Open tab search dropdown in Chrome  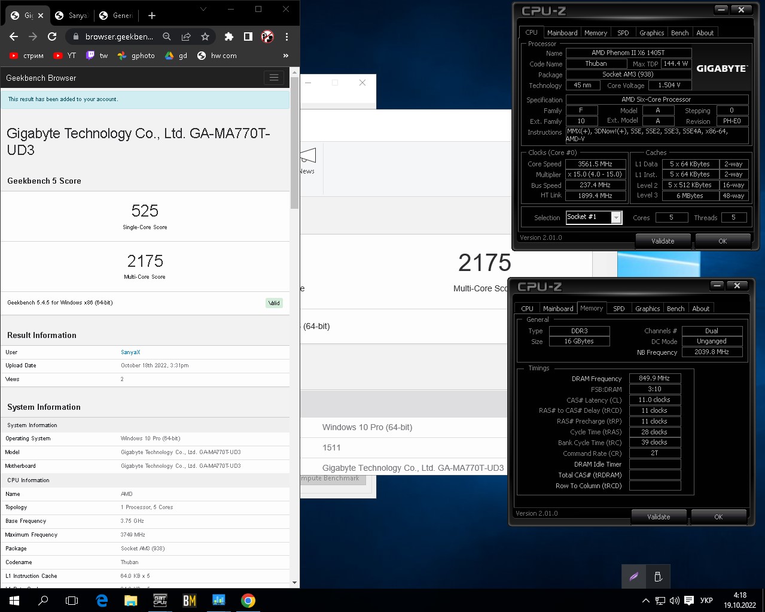(203, 9)
